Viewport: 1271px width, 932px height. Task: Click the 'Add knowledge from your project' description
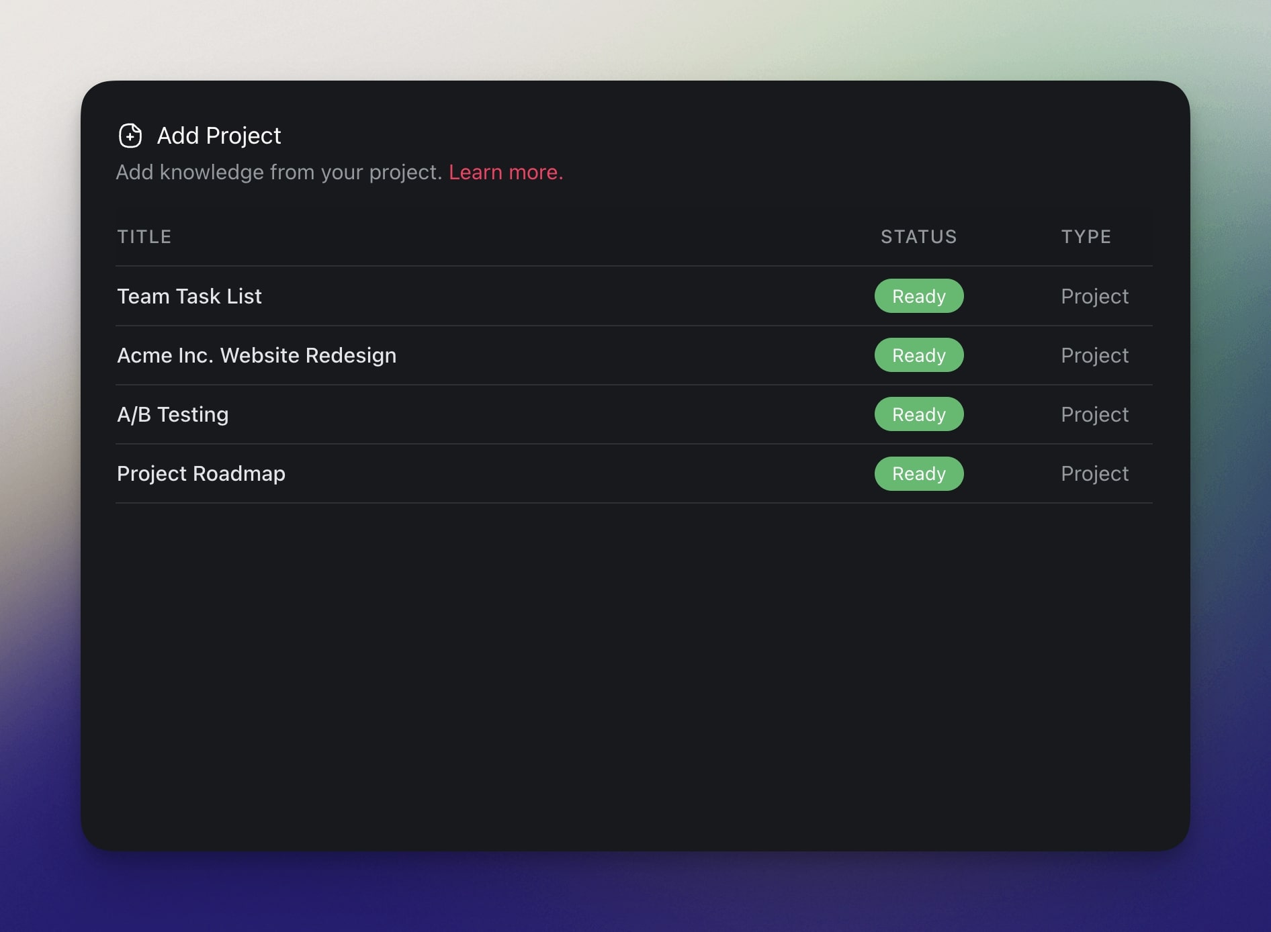(x=279, y=173)
